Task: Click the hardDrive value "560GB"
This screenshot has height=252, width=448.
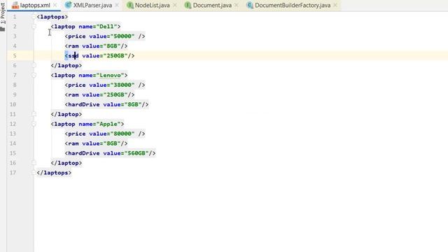Action: 136,153
